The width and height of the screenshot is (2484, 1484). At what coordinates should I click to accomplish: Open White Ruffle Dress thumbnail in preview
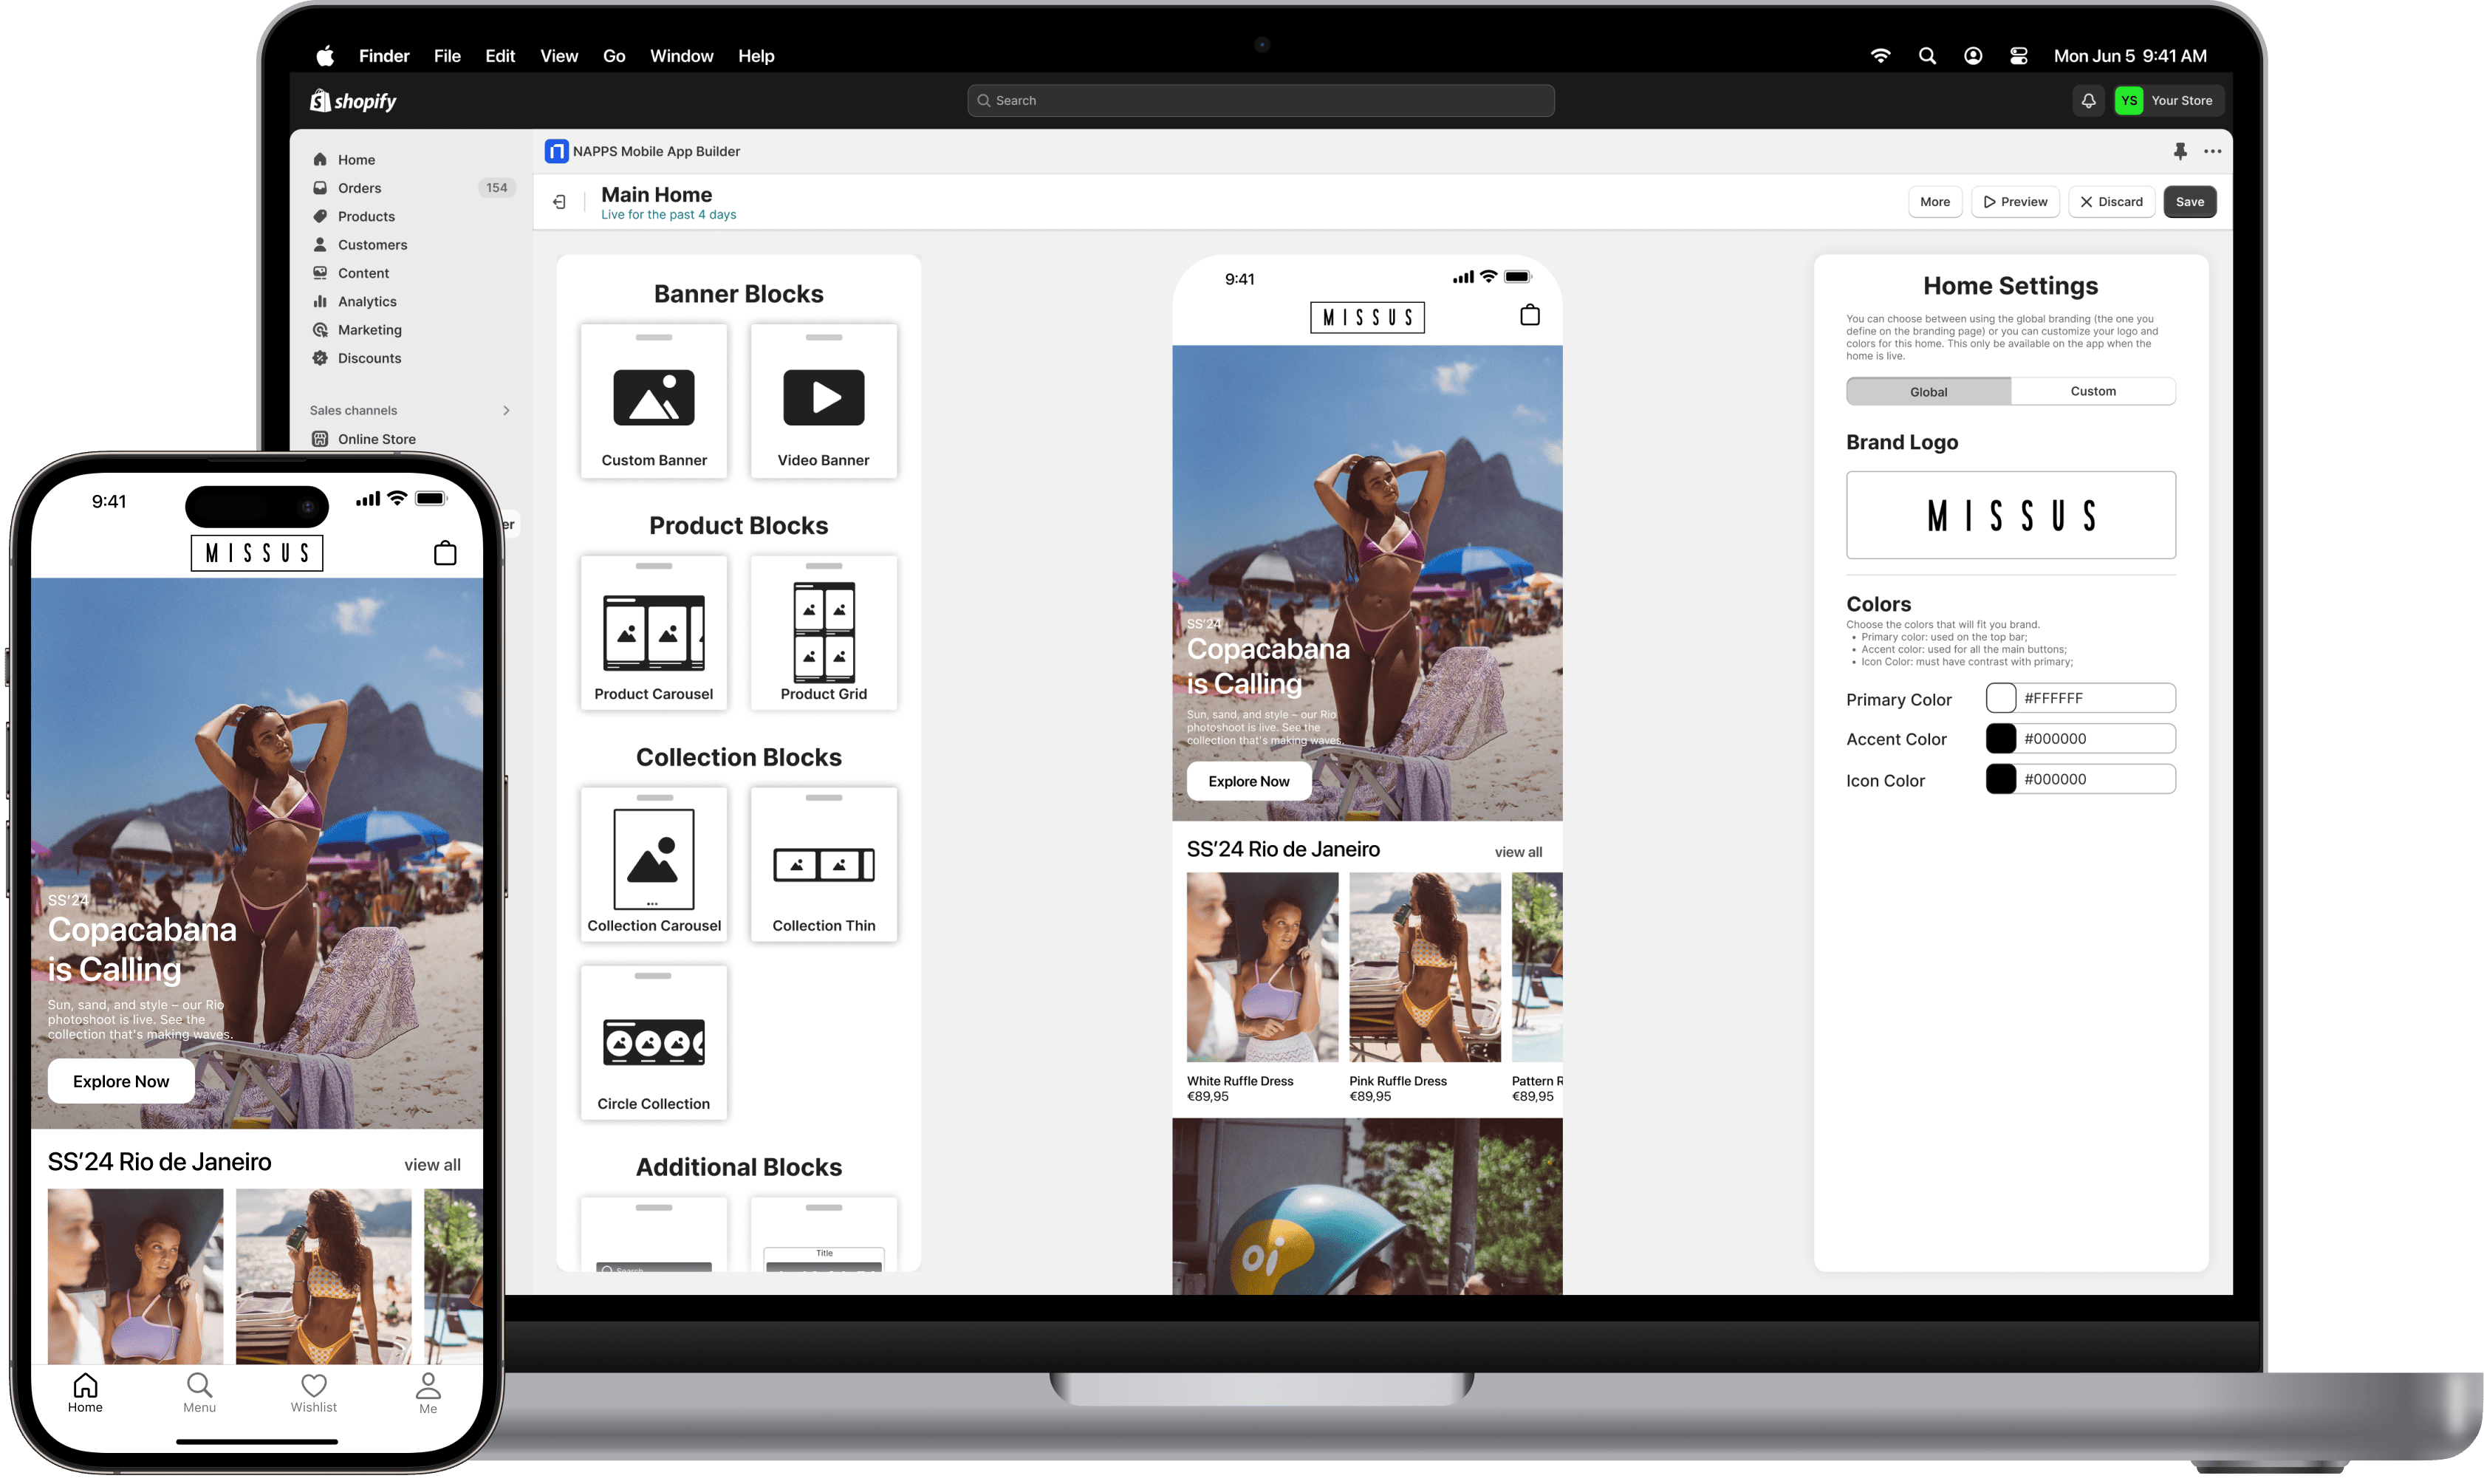[1262, 967]
